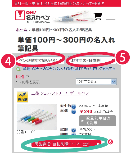Click the red top announcement banner

pos(66,3)
